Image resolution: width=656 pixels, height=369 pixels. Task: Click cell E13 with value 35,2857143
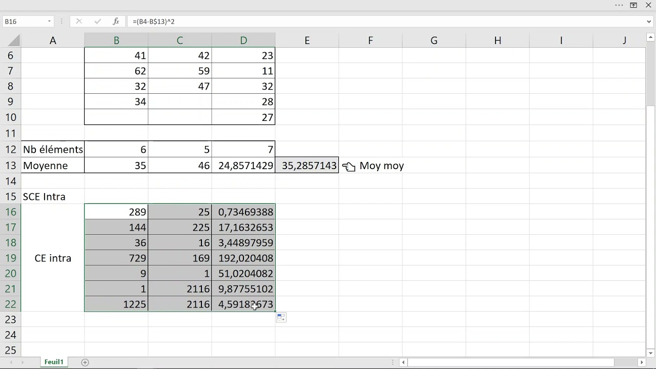[307, 166]
